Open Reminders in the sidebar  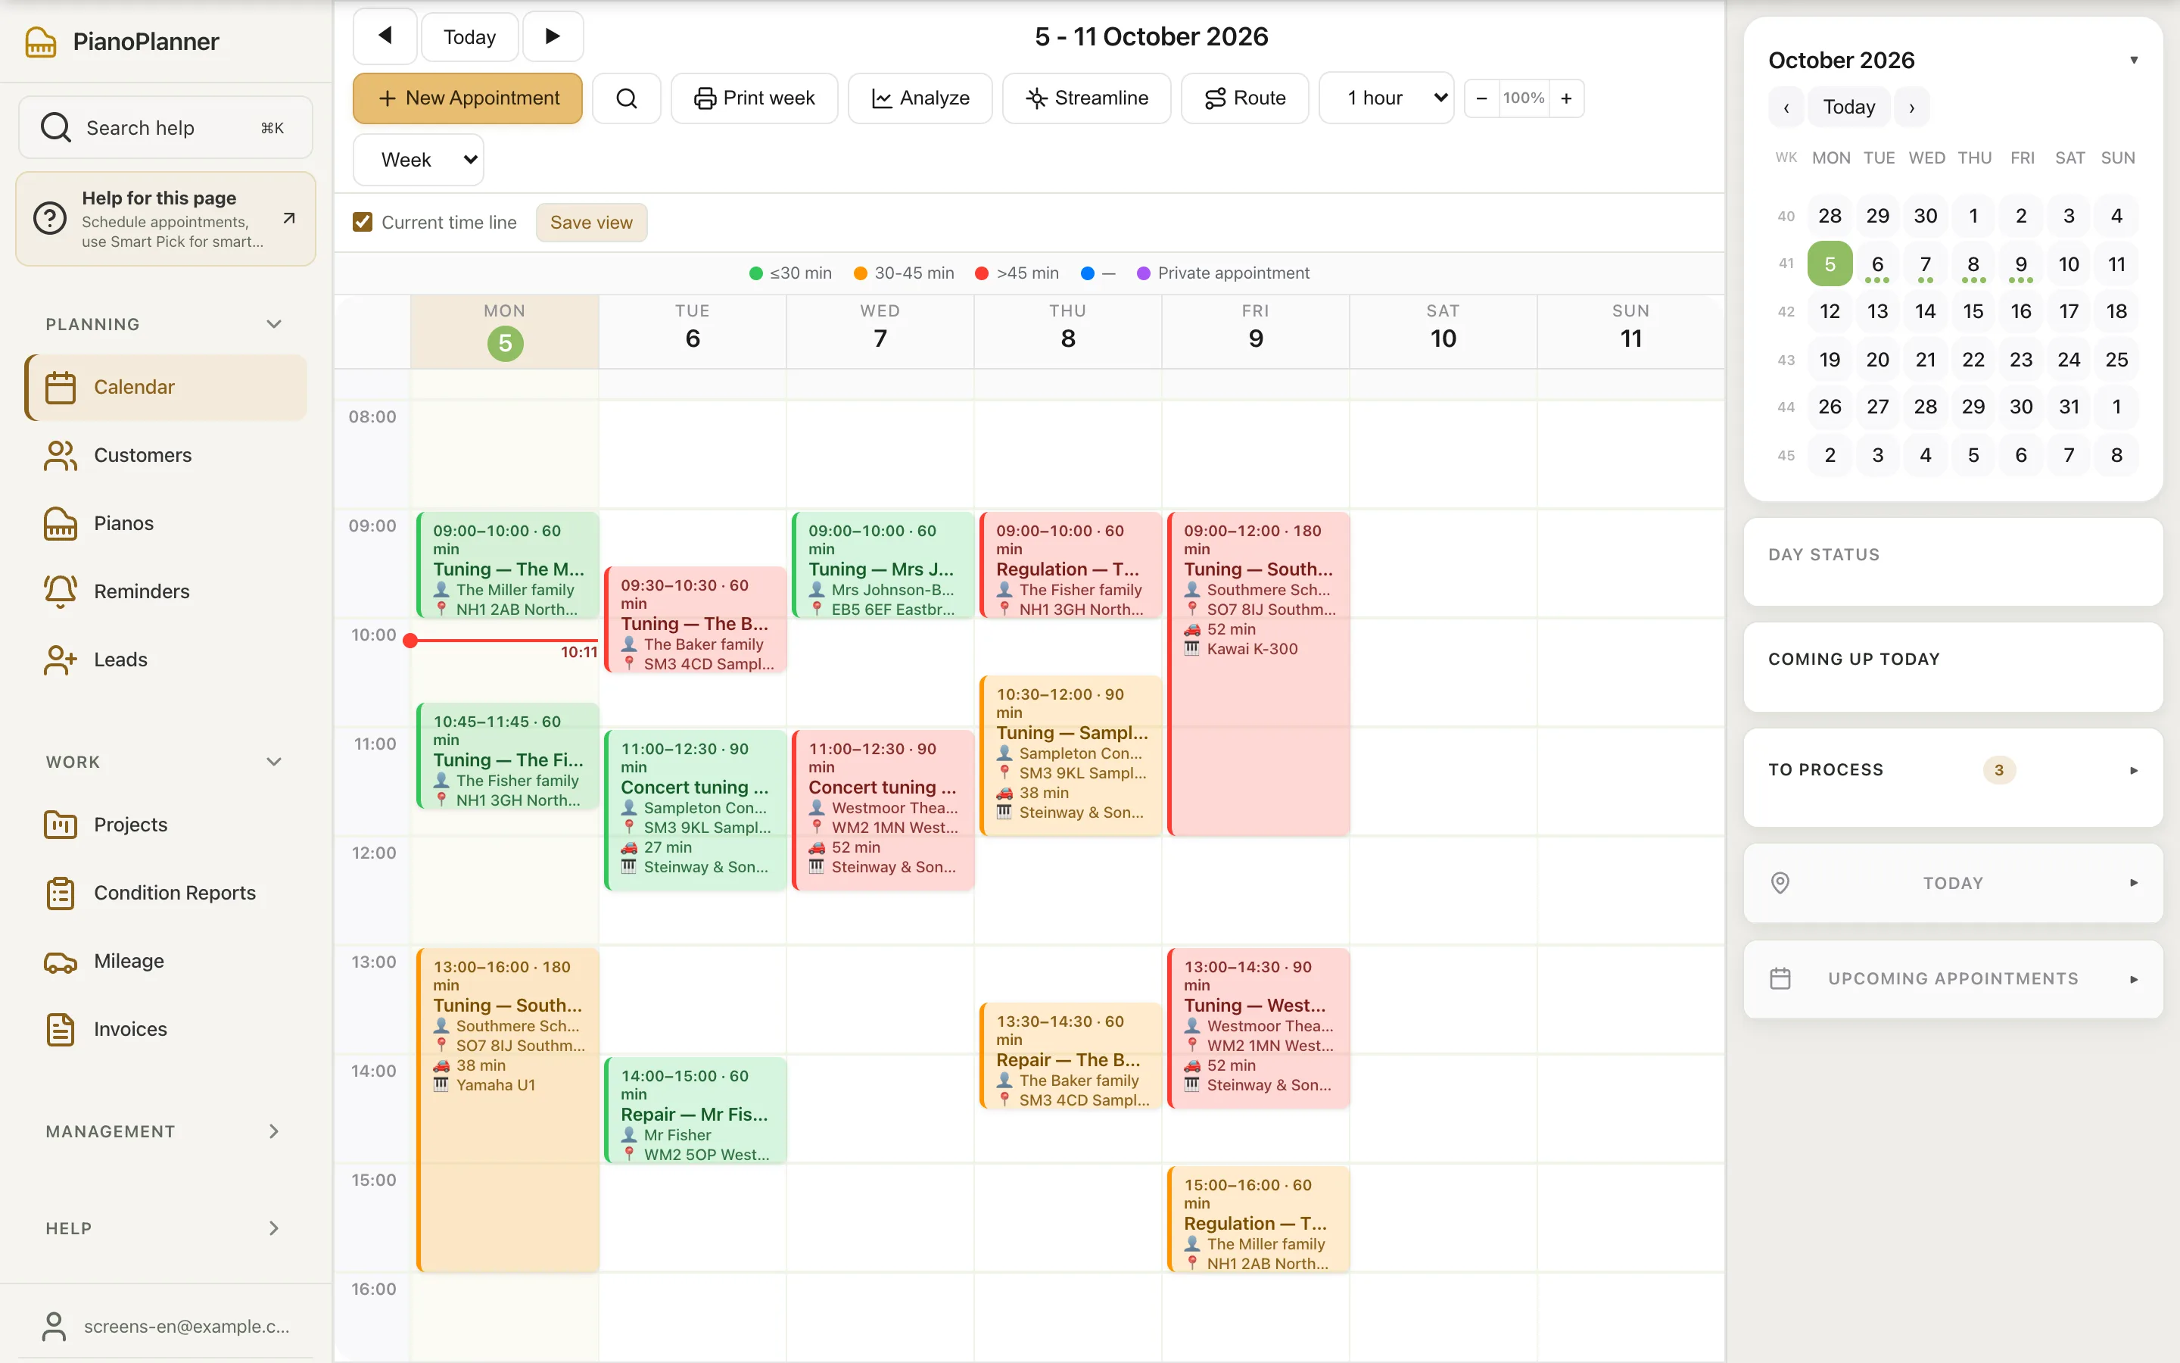point(166,591)
